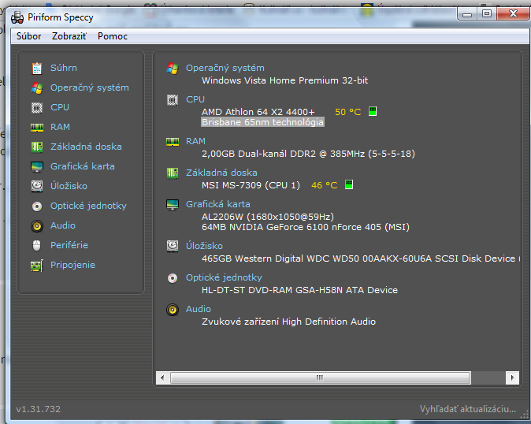
Task: Select Operačný systém in the sidebar
Action: [89, 87]
